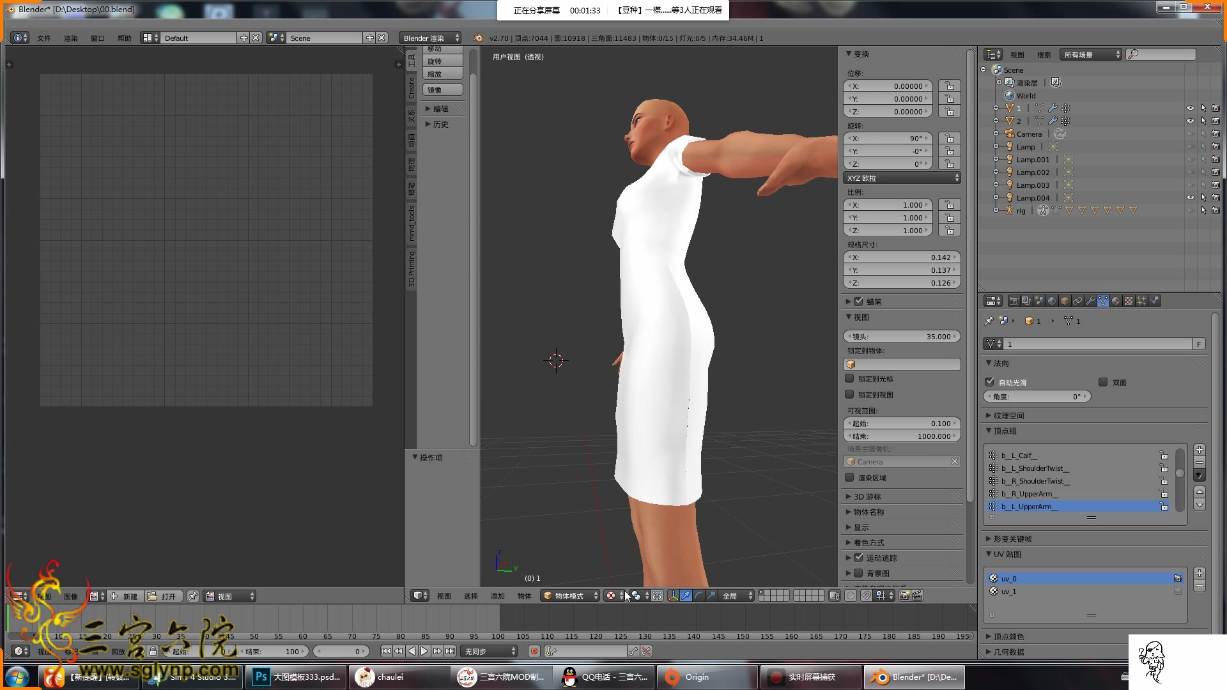This screenshot has width=1227, height=690.
Task: Click the 镜像 mirror button
Action: pyautogui.click(x=442, y=90)
